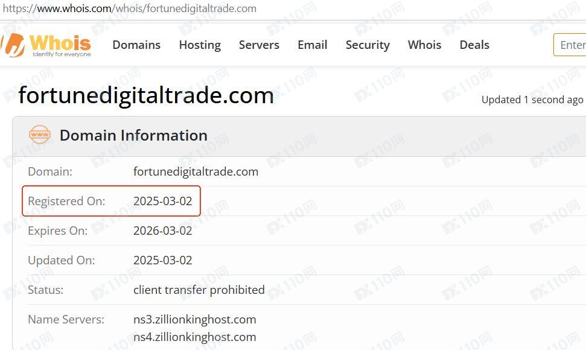This screenshot has height=350, width=586.
Task: Open the Whois logo homepage
Action: click(x=46, y=45)
